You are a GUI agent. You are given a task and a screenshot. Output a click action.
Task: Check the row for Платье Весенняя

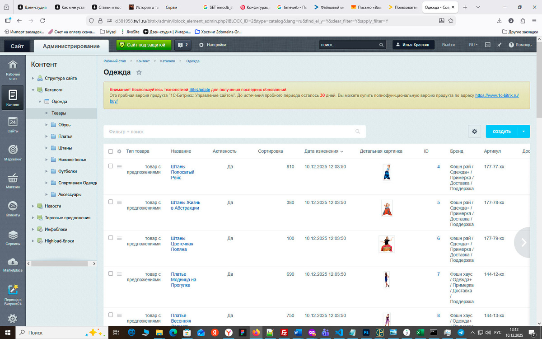click(111, 315)
